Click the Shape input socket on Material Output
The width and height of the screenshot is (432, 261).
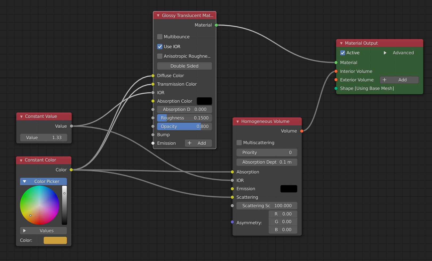(x=336, y=88)
